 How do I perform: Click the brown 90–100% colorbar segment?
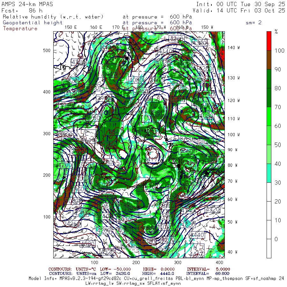tap(269, 60)
